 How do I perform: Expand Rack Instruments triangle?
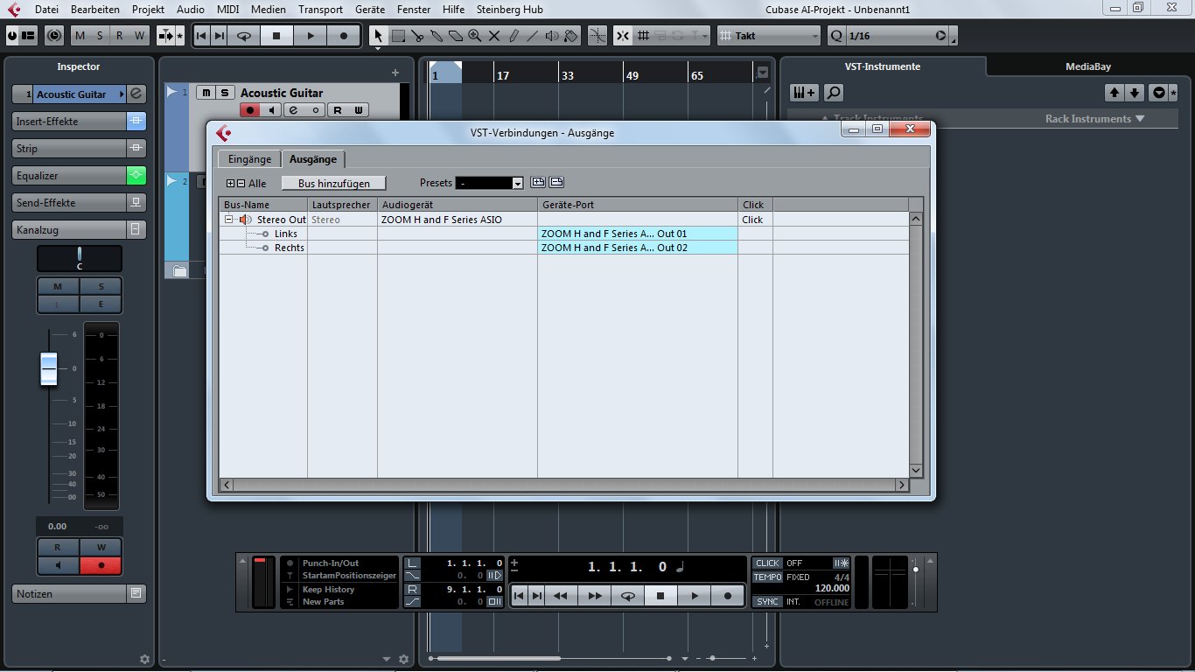point(1139,119)
